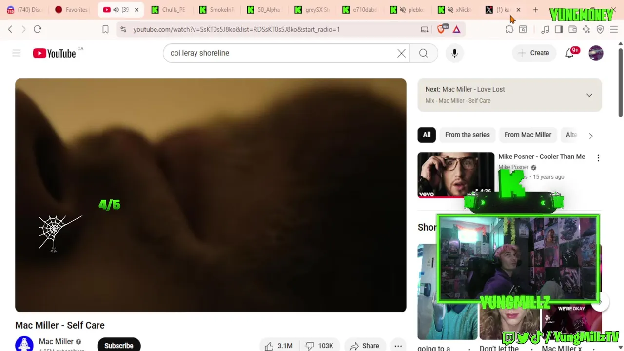624x351 pixels.
Task: Switch to the Chulls_PE tab
Action: coord(169,10)
